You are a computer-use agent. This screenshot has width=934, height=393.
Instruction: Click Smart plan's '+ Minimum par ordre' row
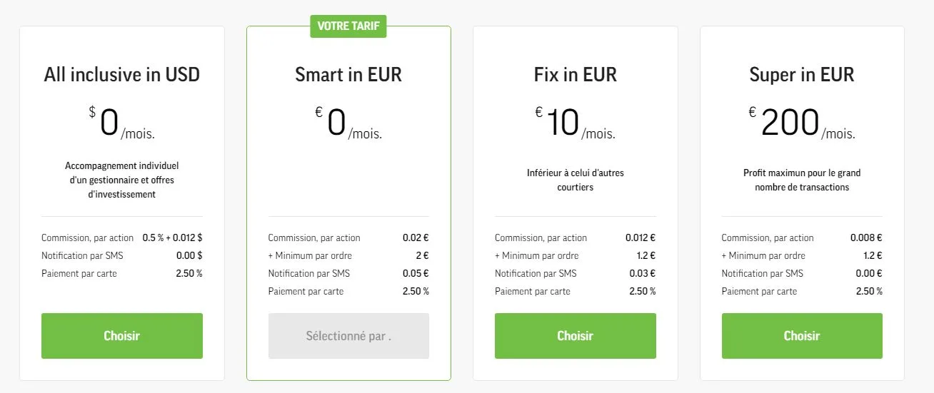[310, 256]
